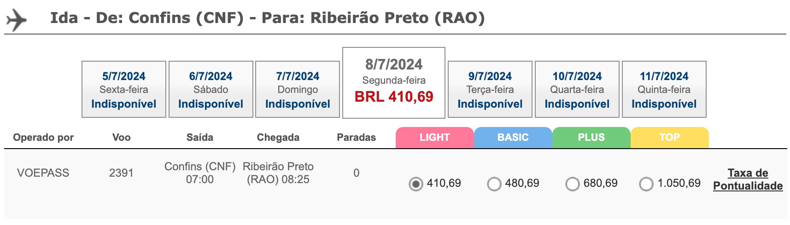Select the 5/7/2024 Sexta-feira date box
Viewport: 790px width, 225px height.
point(124,89)
